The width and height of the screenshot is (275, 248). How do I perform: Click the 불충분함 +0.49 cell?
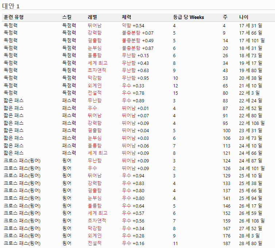(137, 40)
